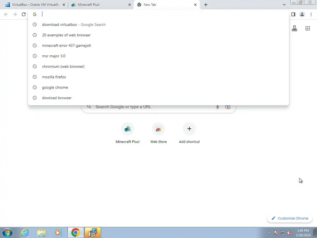Search by image with Google Lens icon

point(228,107)
